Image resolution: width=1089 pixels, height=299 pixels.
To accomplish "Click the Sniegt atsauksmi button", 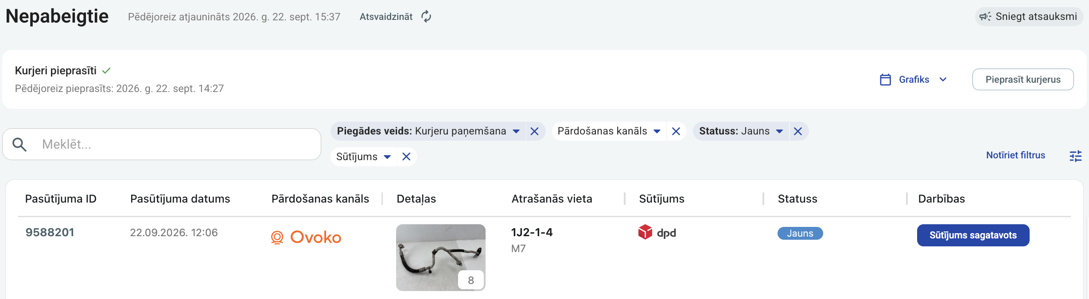I will pos(1029,17).
